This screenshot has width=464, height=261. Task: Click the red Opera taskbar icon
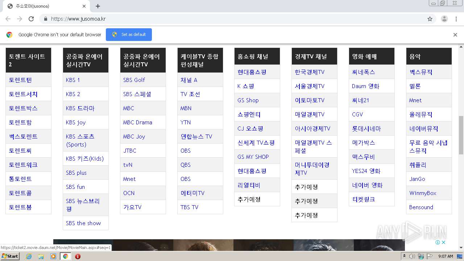tap(78, 256)
